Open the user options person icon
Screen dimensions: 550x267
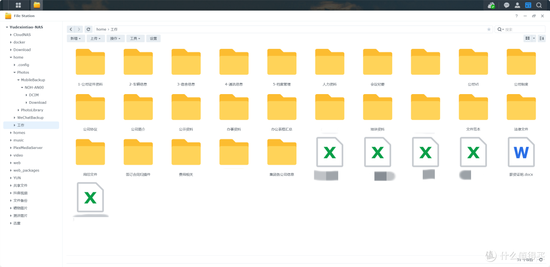(x=517, y=5)
